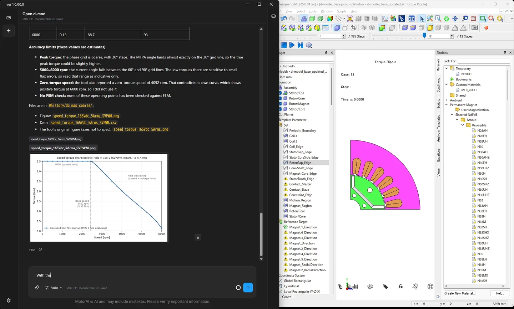Screen dimensions: 514x309
Task: Toggle the Rotor/Core checkbox under Assembly
Action: 280,98
